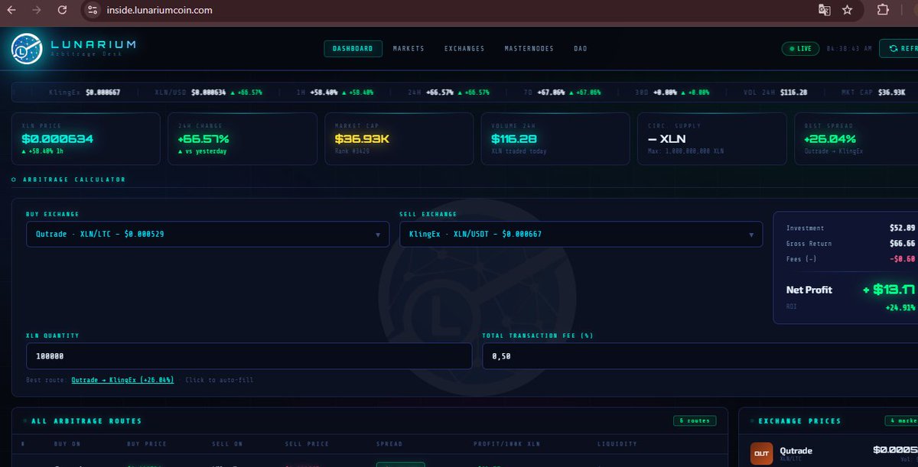Click the Spread column header
Viewport: 918px width, 467px height.
coord(389,443)
